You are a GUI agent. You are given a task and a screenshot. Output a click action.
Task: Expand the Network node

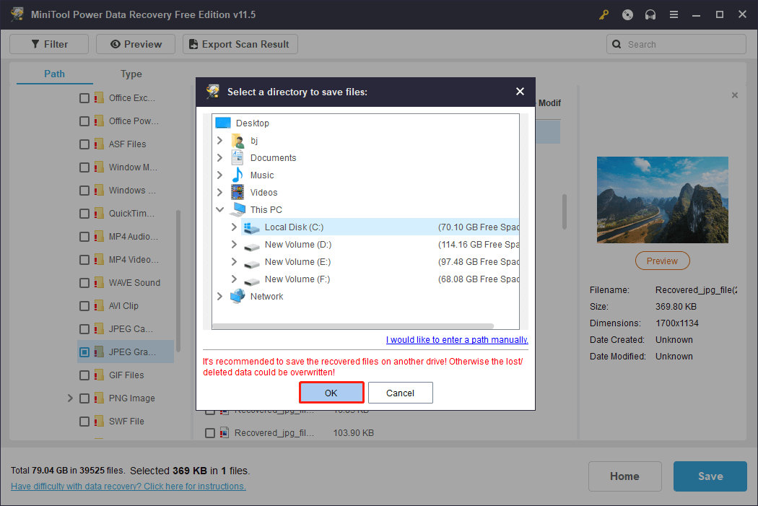tap(220, 296)
